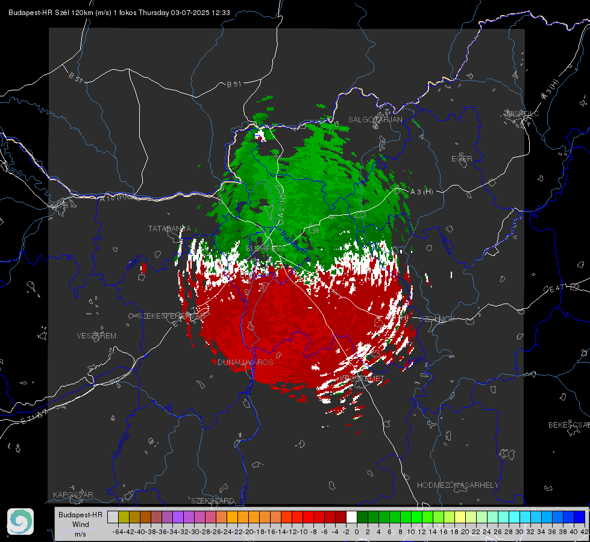Click the SZÉKESFEHÉRVÁR city label

pyautogui.click(x=171, y=316)
